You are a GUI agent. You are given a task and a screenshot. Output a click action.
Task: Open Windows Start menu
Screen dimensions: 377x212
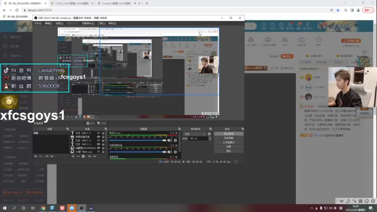(x=5, y=208)
